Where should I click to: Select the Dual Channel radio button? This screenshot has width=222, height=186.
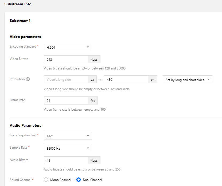click(79, 180)
